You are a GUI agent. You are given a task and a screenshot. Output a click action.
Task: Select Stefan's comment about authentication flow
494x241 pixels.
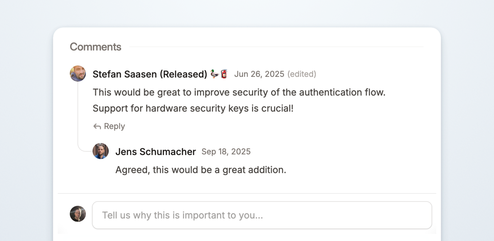pyautogui.click(x=239, y=92)
